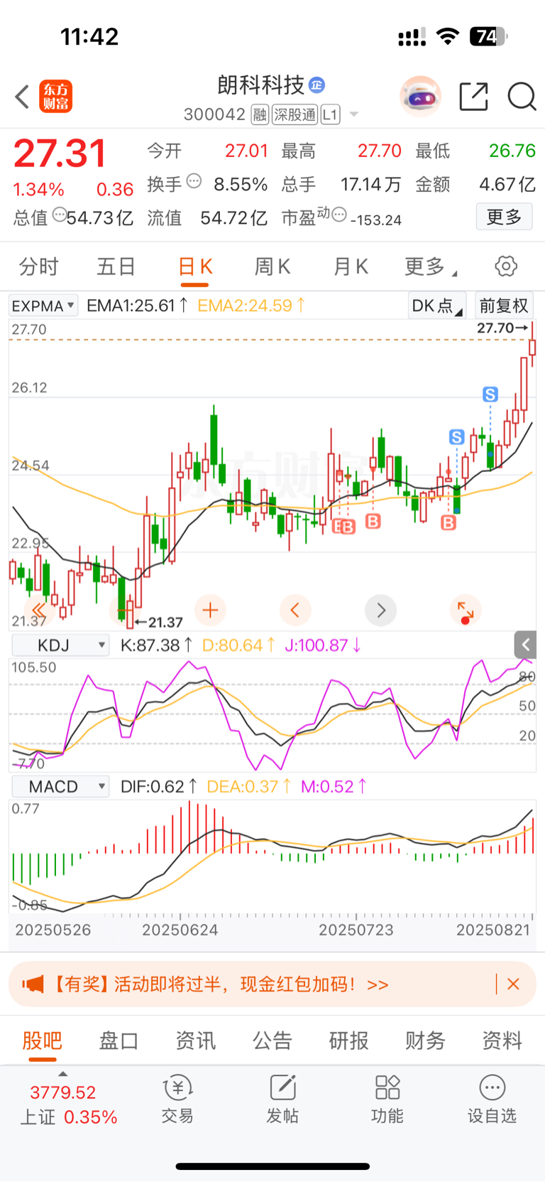Select the 日K chart tab
Image resolution: width=545 pixels, height=1182 pixels.
pos(195,267)
